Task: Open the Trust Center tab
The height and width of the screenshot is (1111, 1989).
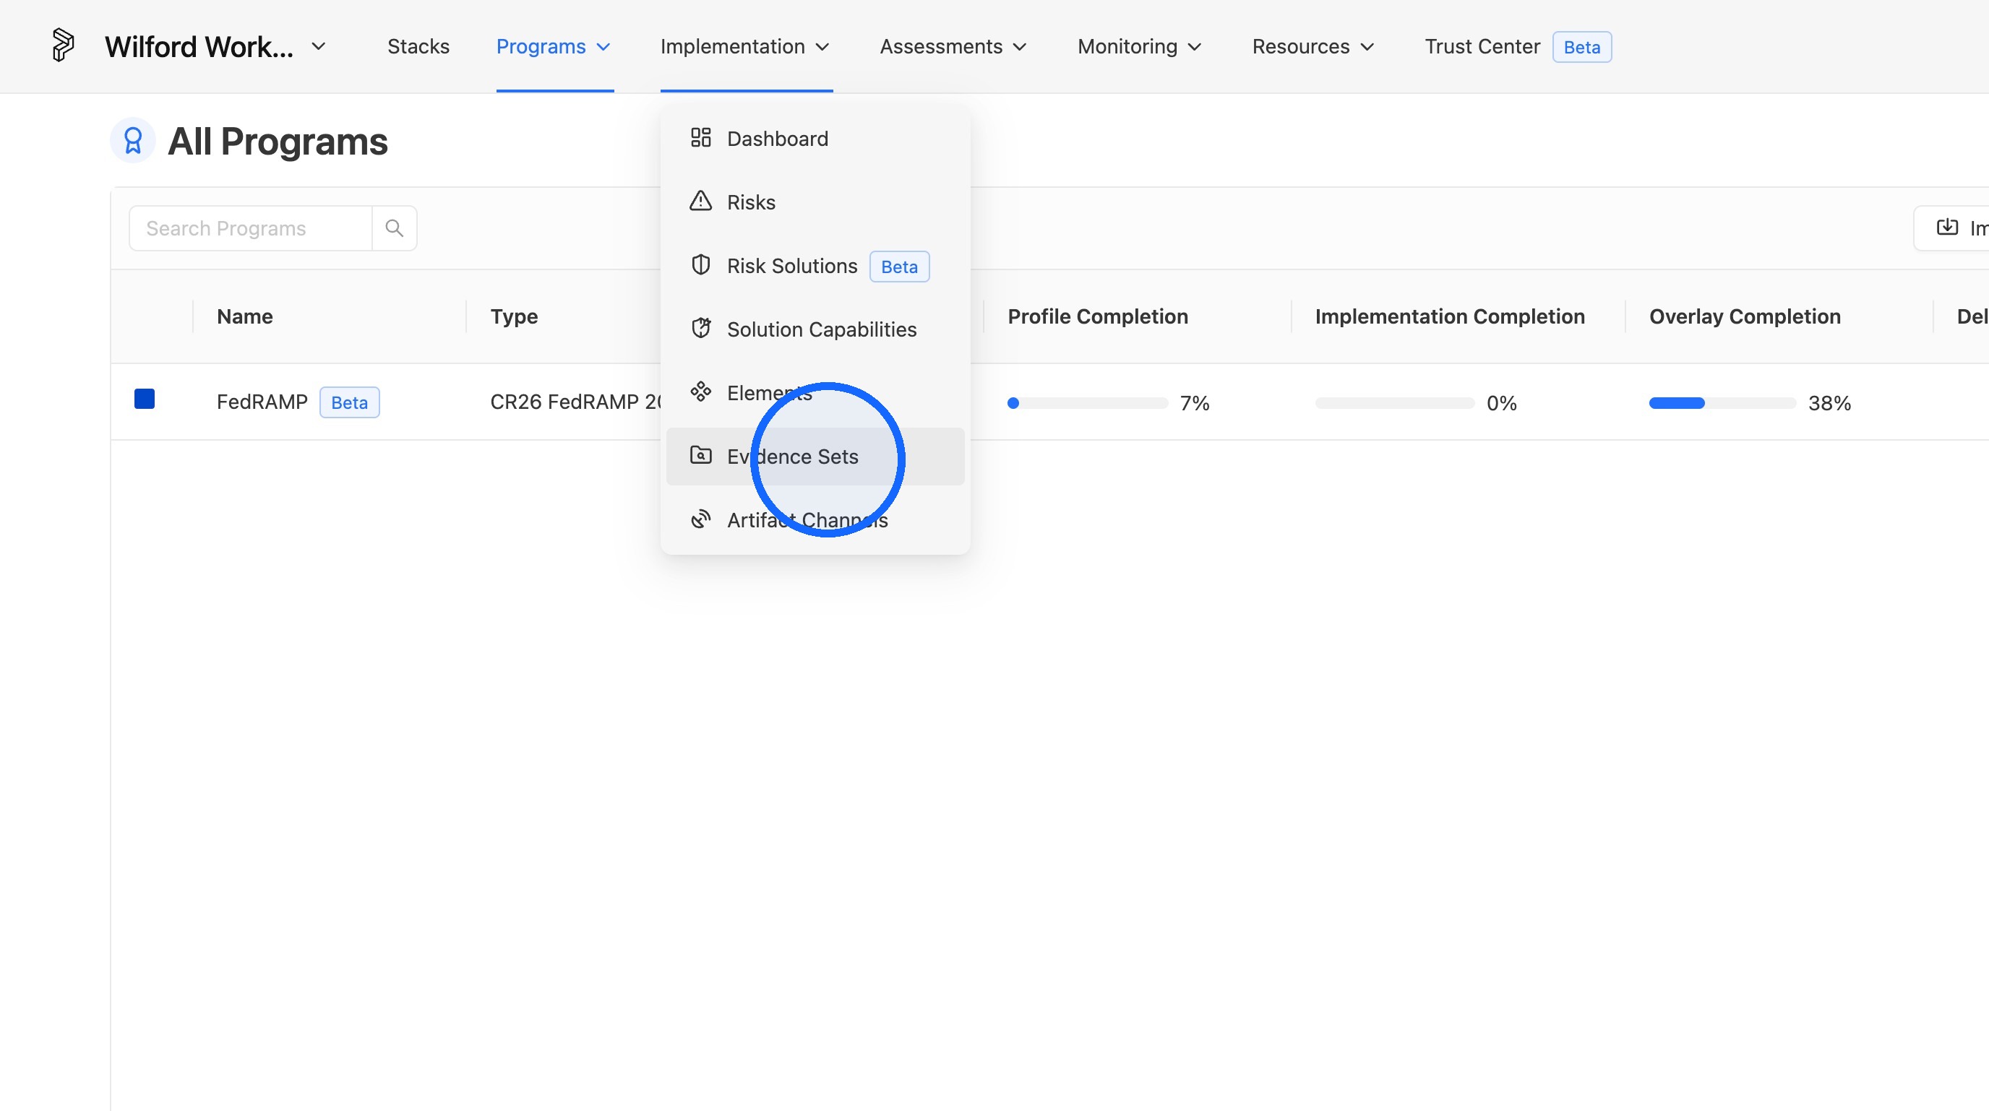Action: point(1482,46)
